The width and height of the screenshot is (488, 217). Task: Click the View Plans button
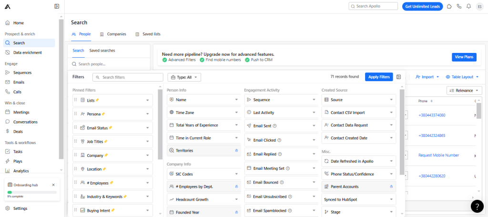pos(464,57)
